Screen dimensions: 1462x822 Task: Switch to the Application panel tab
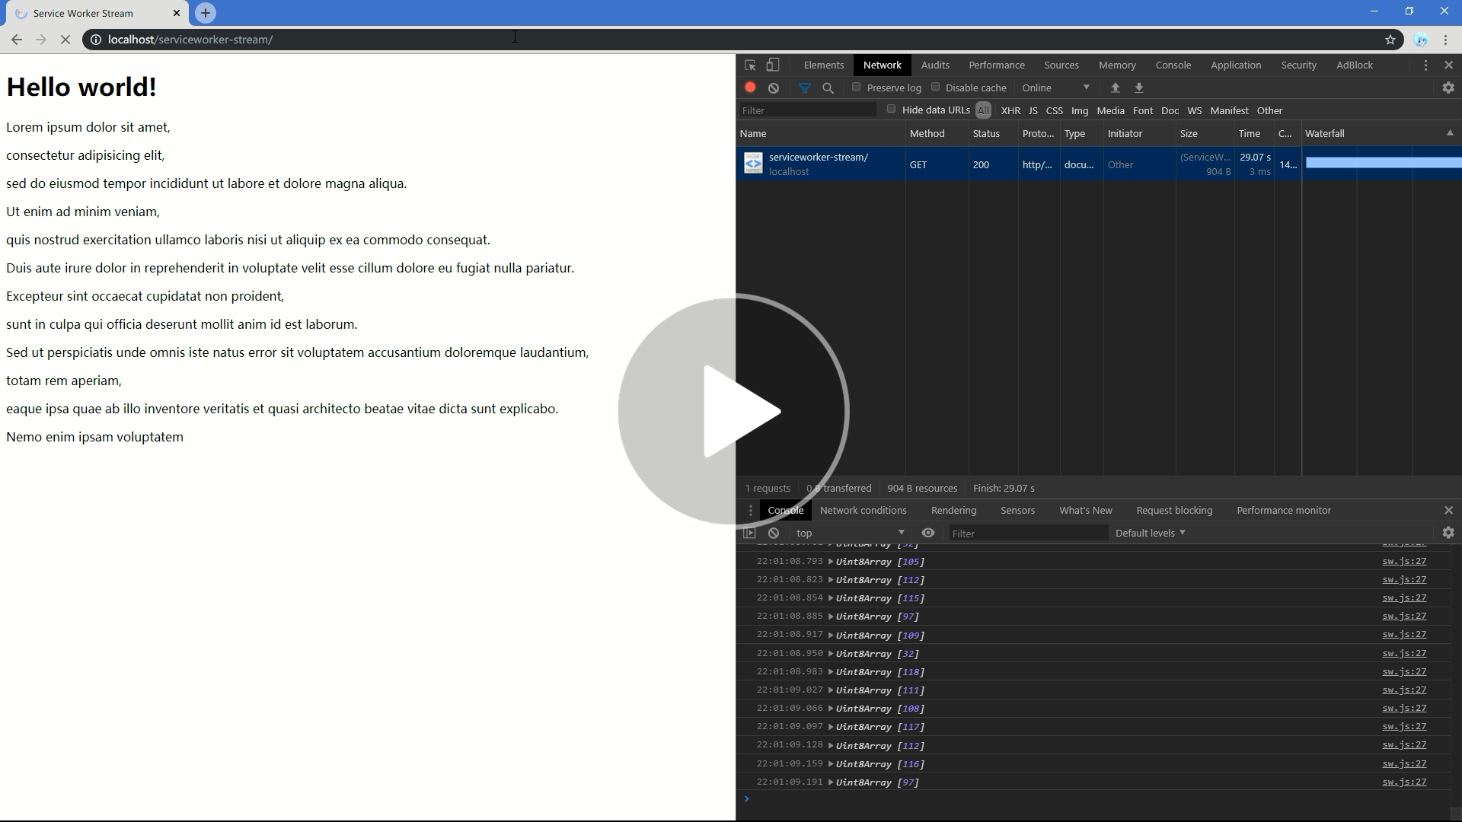tap(1236, 65)
